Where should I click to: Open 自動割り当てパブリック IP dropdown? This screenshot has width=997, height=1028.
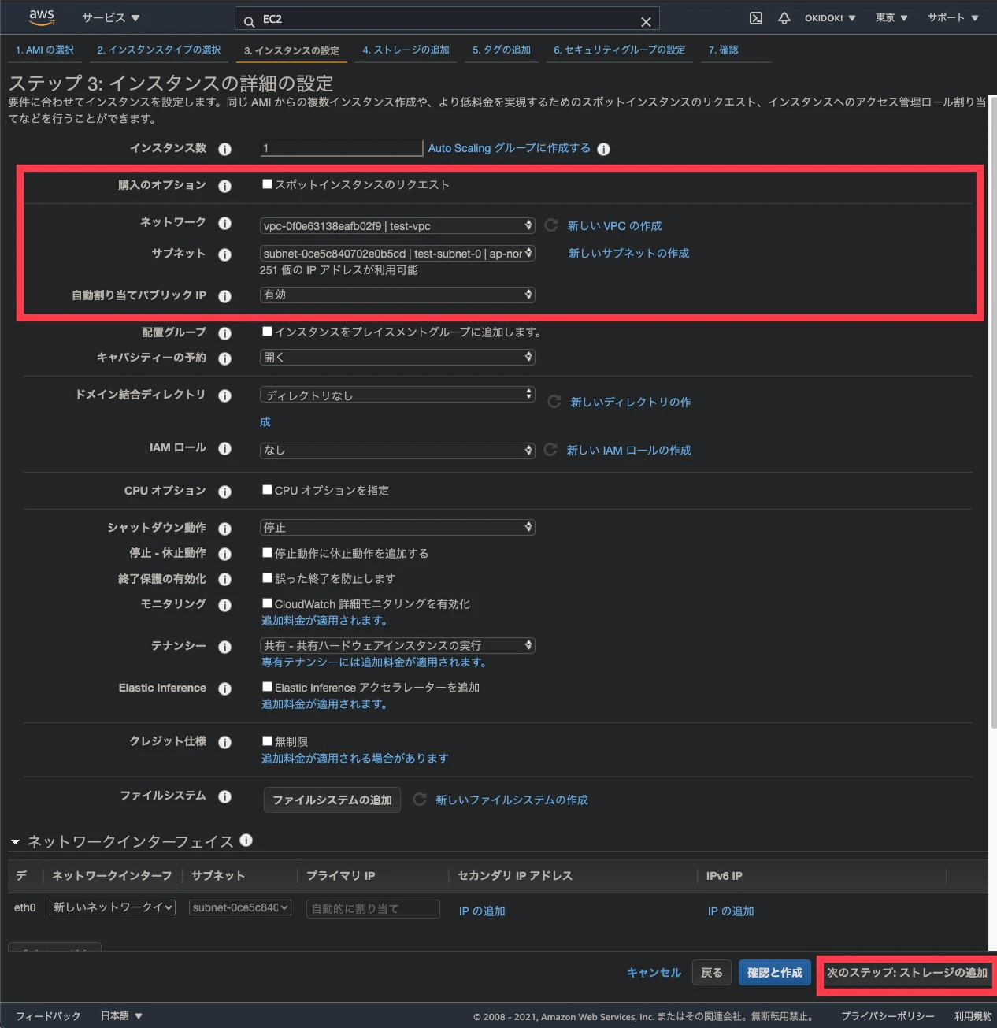point(398,295)
